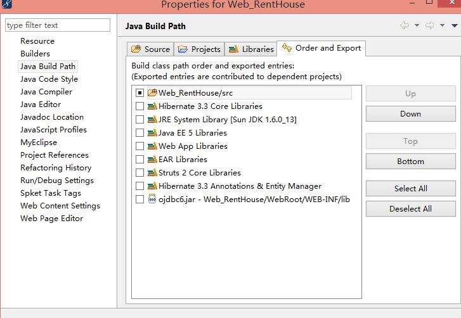The image size is (461, 318).
Task: Toggle the Web_RentHouse/src export checkbox
Action: (140, 93)
